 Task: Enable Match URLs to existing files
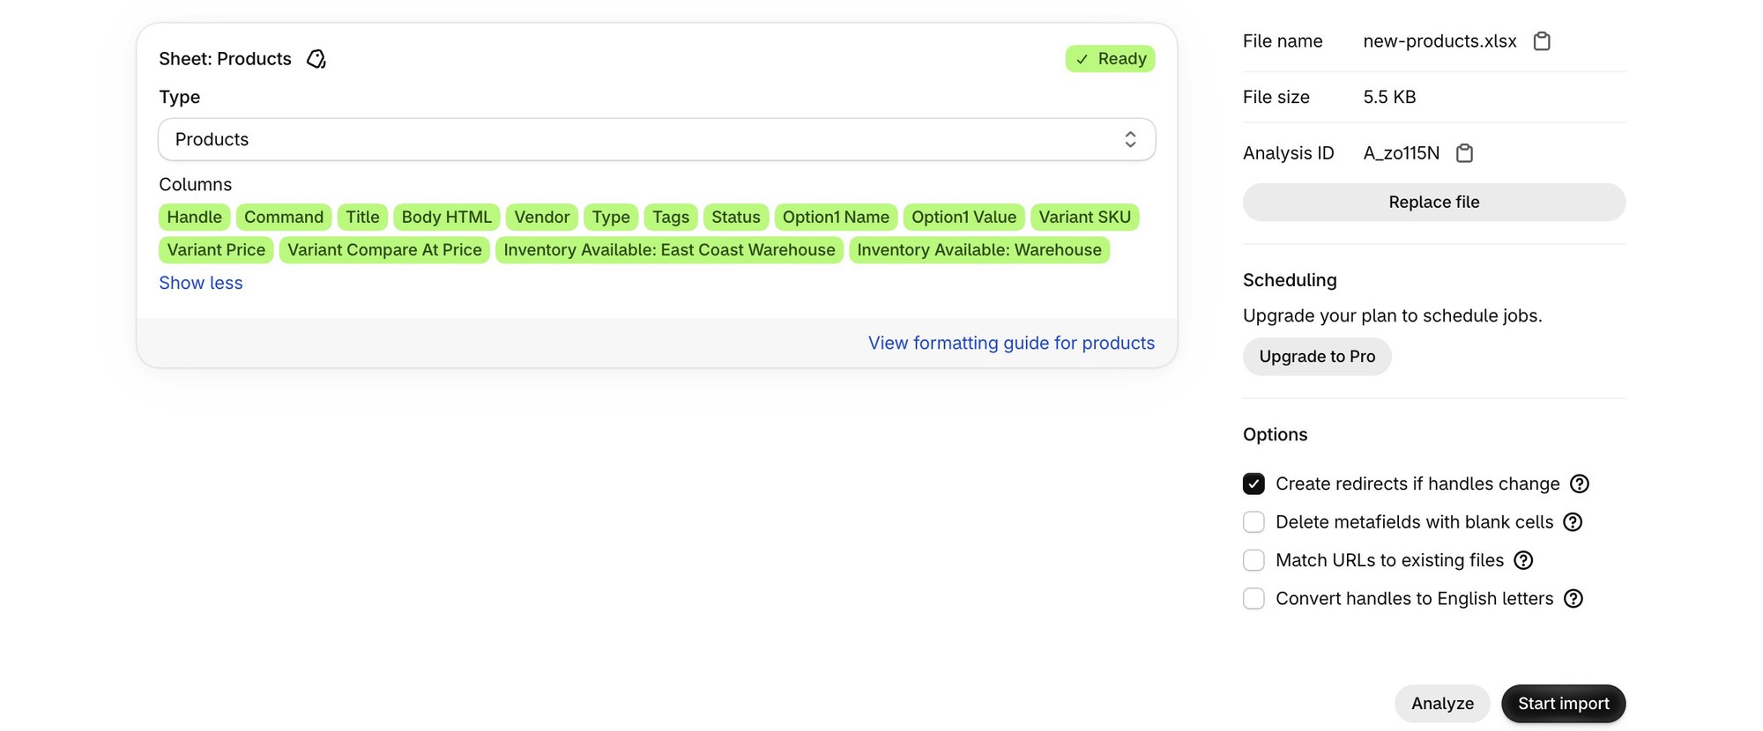(1253, 560)
